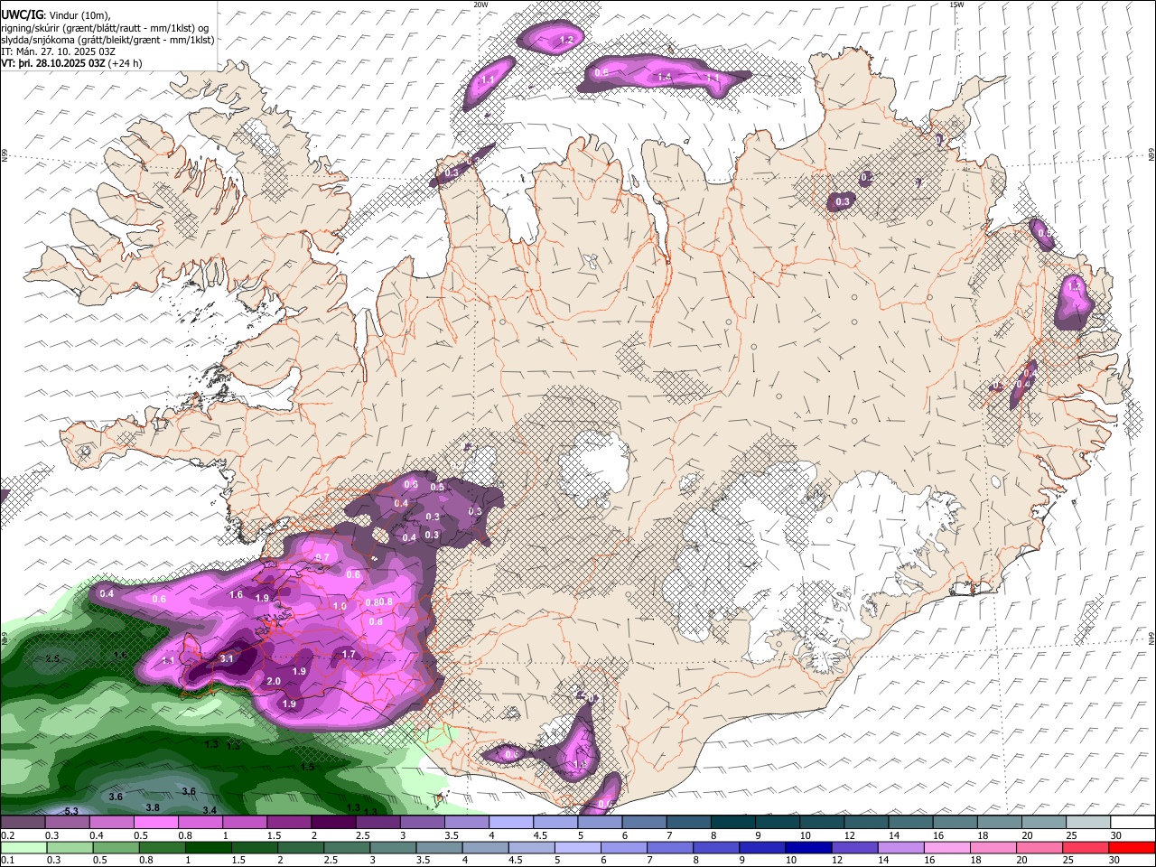Click the 3.1 snowfall value on the map
Screen dimensions: 1156x867
227,659
